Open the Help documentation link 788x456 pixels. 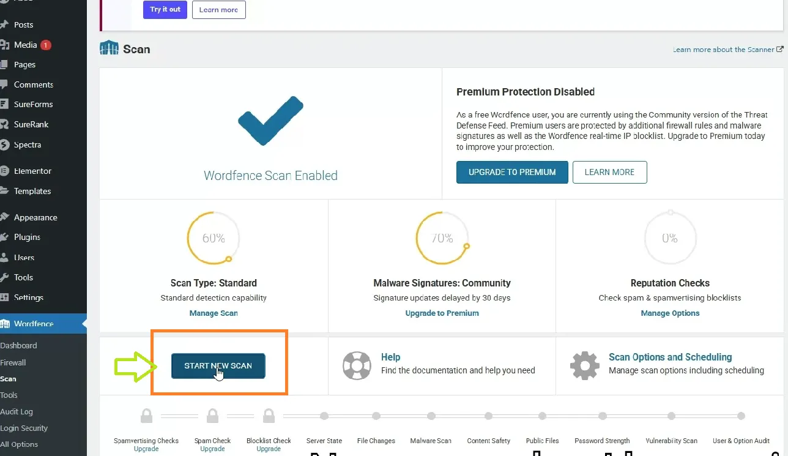tap(390, 357)
